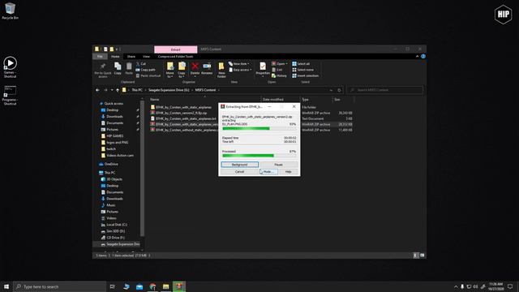Click the Properties icon in the ribbon
The image size is (519, 292).
[263, 68]
